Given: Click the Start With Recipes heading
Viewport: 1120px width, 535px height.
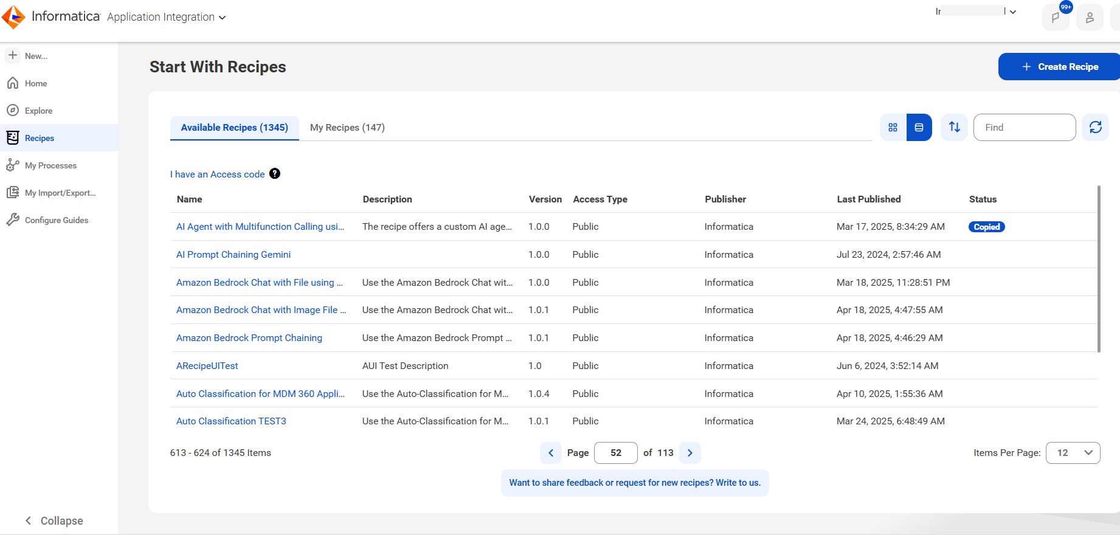Looking at the screenshot, I should (x=218, y=67).
